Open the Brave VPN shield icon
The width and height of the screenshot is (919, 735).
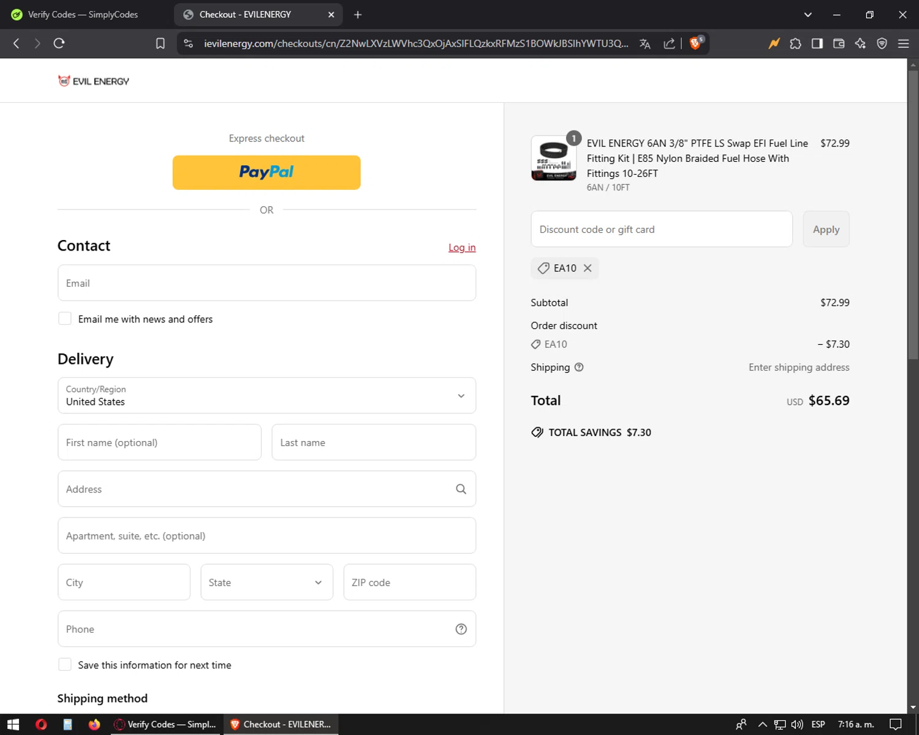pos(882,43)
